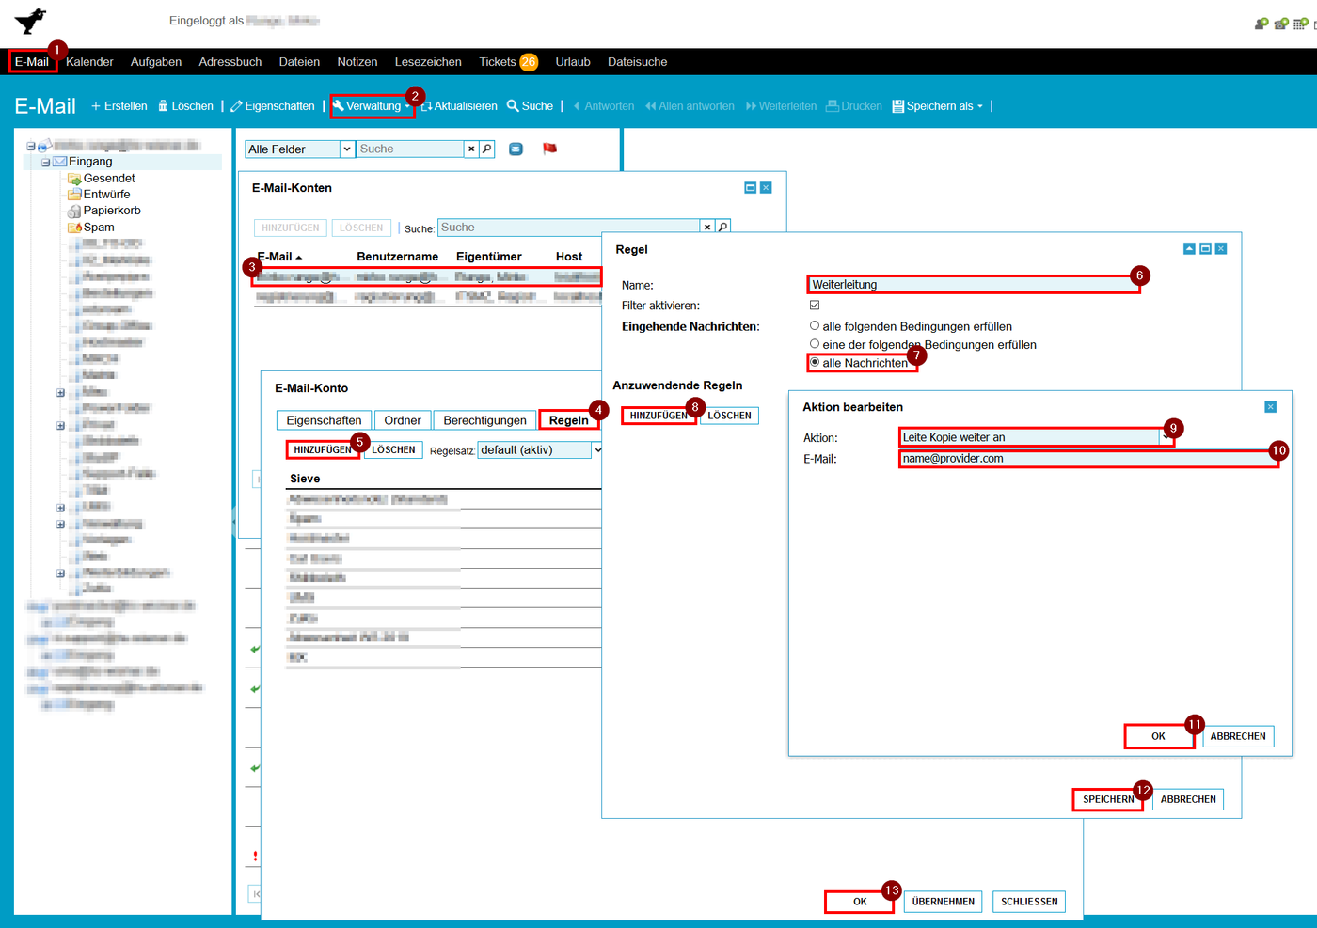Open the Aktion dropdown 'Leite Kopie weiter an'
Image resolution: width=1317 pixels, height=928 pixels.
pyautogui.click(x=1166, y=437)
